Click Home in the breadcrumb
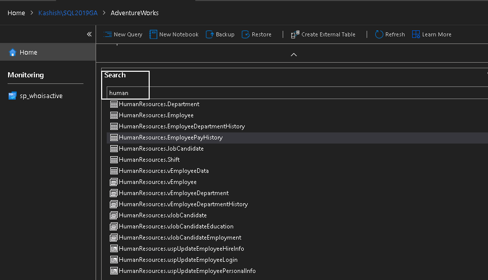 point(16,13)
